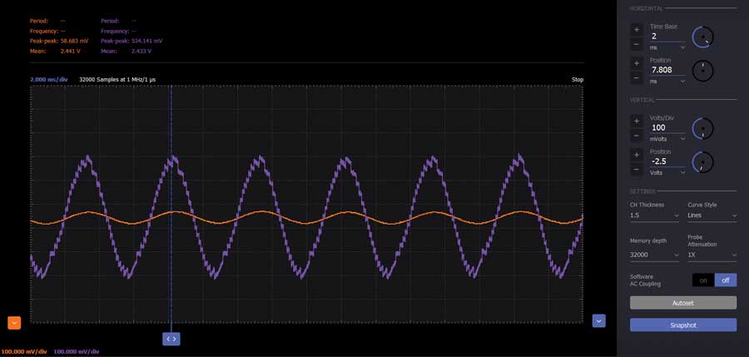Open the Time Base ms unit dropdown
The height and width of the screenshot is (357, 749).
[667, 48]
